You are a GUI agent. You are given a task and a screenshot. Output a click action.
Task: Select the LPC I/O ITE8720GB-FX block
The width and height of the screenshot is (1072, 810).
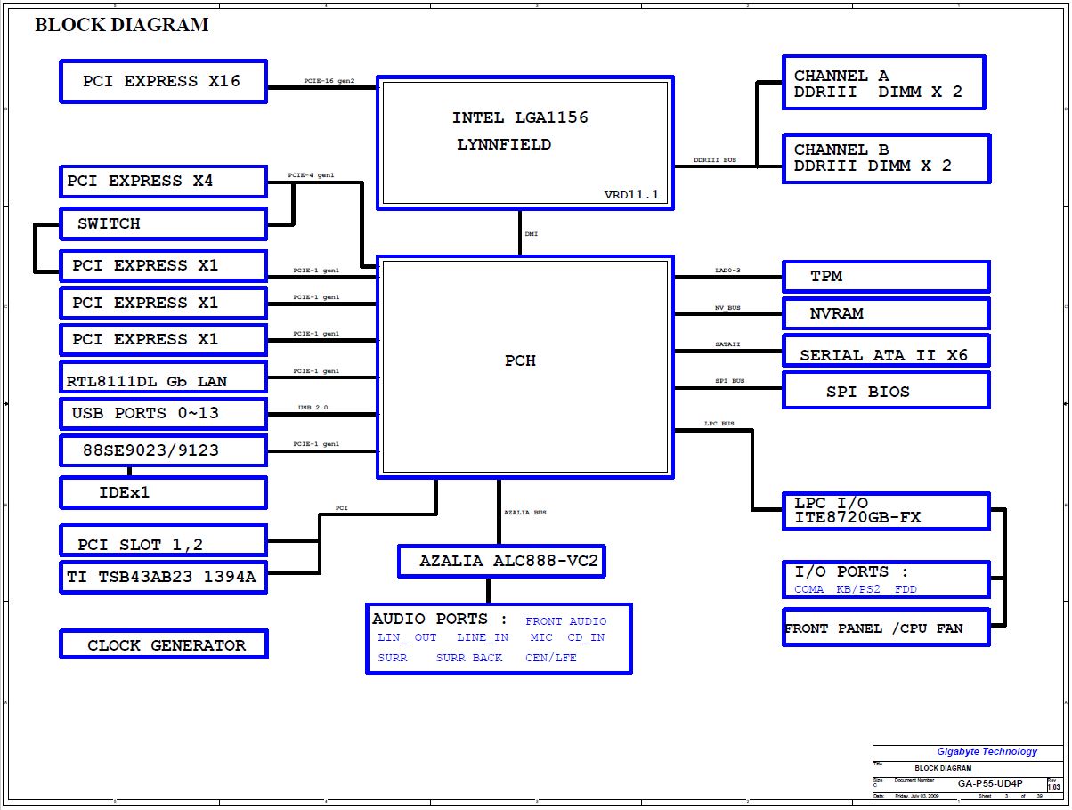tap(886, 511)
